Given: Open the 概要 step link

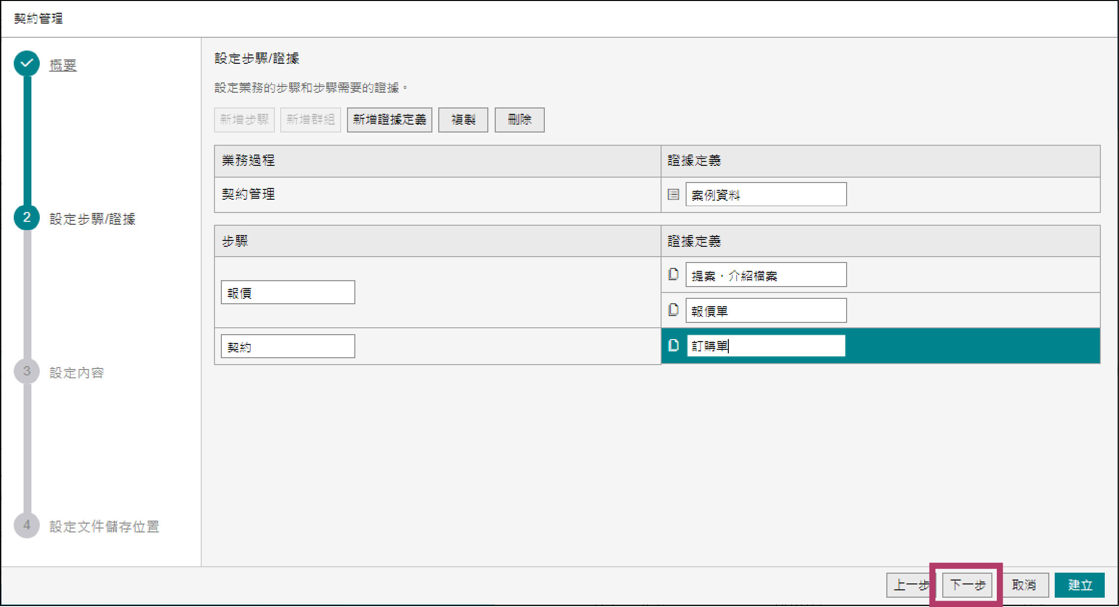Looking at the screenshot, I should pyautogui.click(x=63, y=65).
